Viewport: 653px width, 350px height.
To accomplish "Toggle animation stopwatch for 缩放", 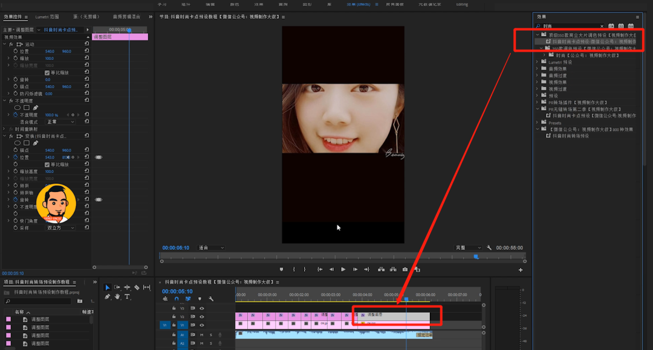I will 15,58.
